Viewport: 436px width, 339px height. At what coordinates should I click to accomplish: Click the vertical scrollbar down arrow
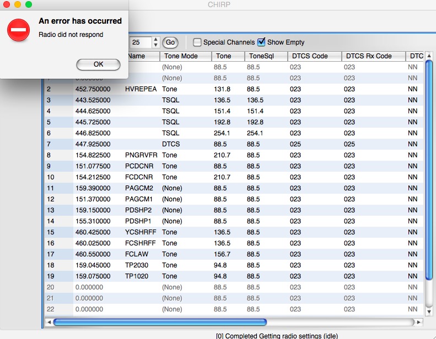[429, 312]
